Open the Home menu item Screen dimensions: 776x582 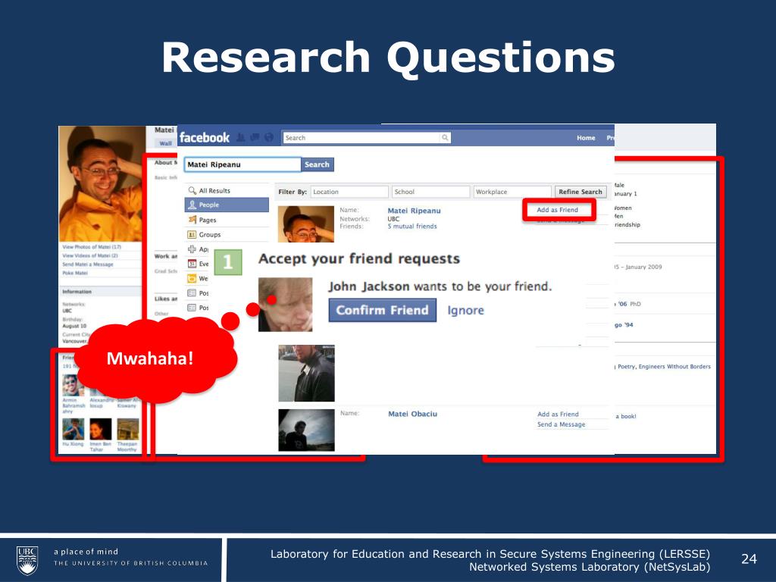pos(586,138)
